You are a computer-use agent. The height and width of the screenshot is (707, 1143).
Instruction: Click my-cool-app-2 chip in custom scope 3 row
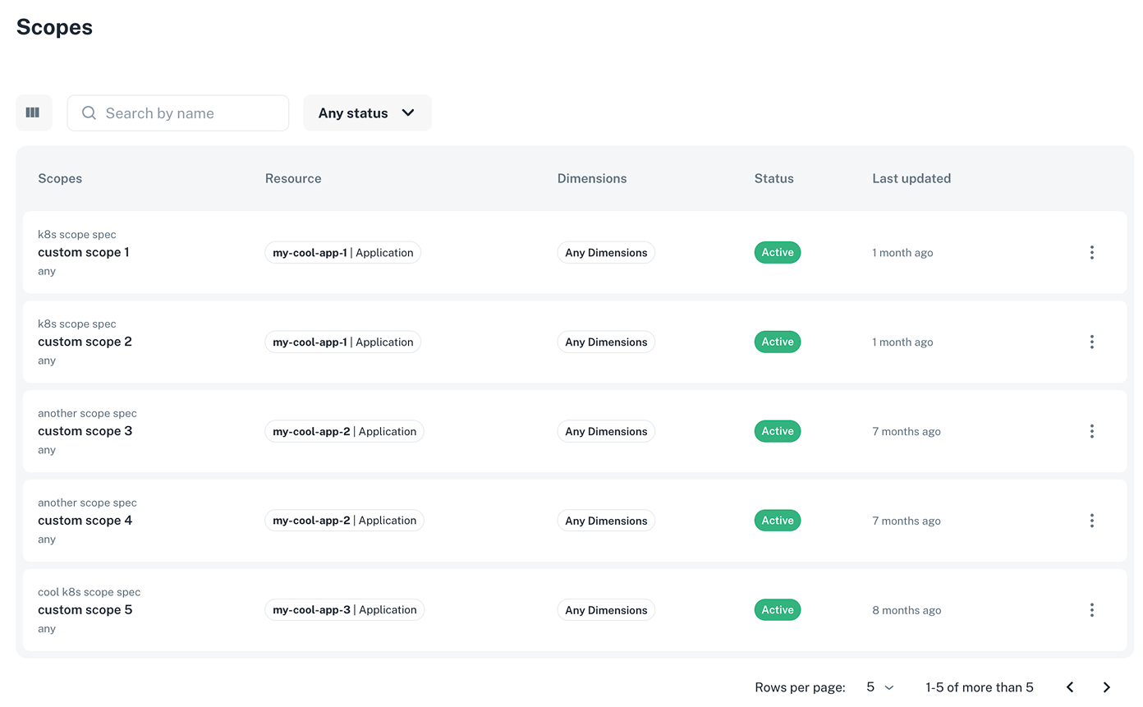344,431
